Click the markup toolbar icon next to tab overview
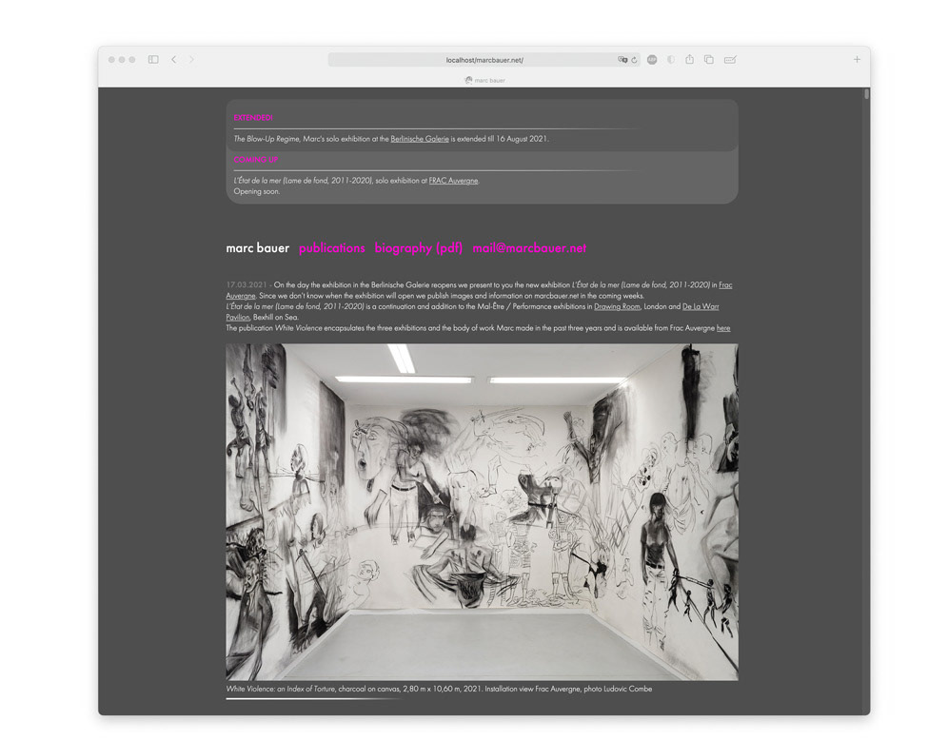The width and height of the screenshot is (948, 740). [730, 59]
